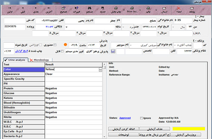Toggle the حضوری in-person checkbox

(55, 45)
